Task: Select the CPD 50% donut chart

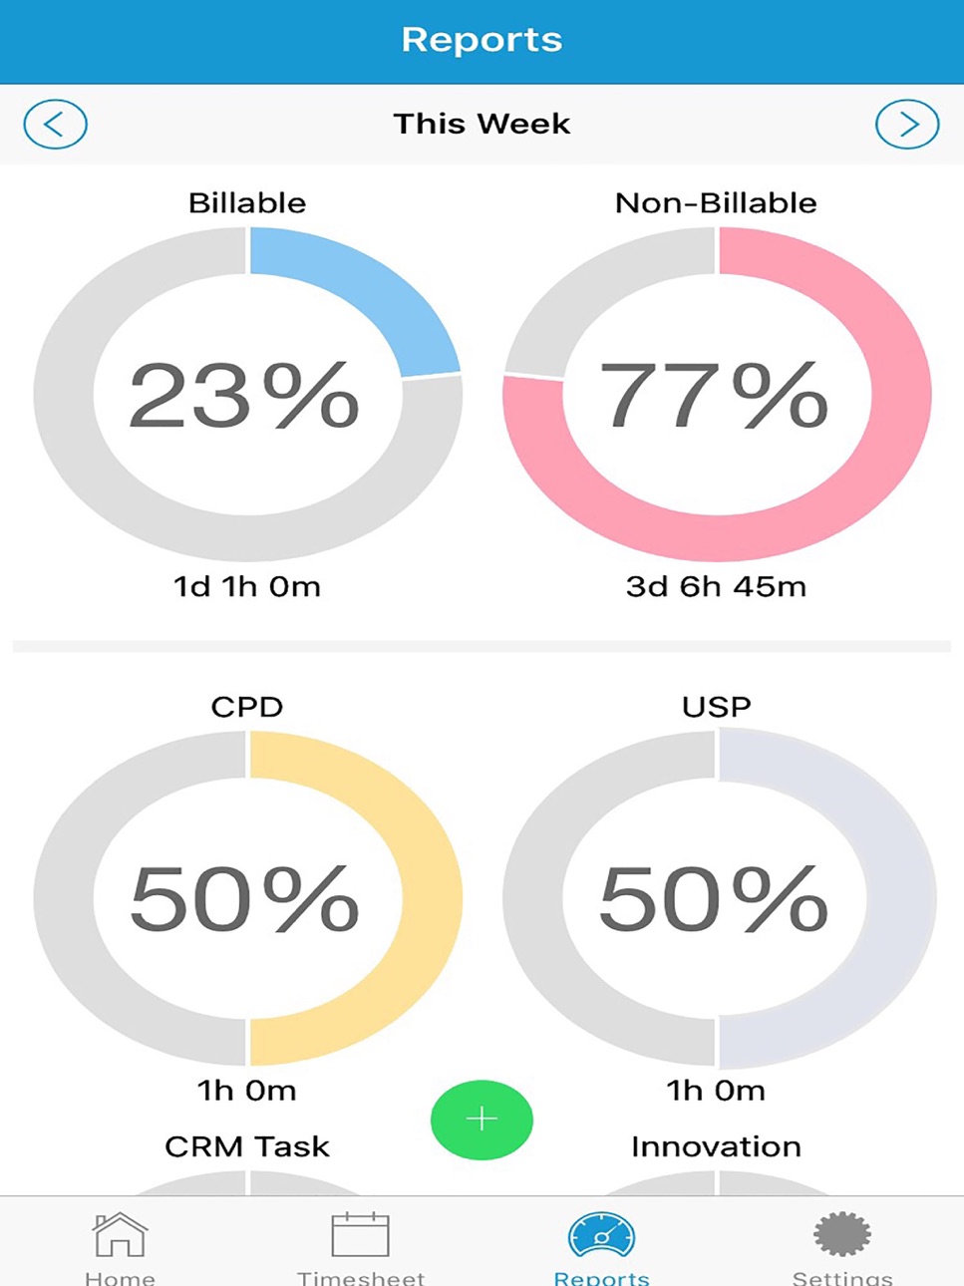Action: pyautogui.click(x=247, y=898)
